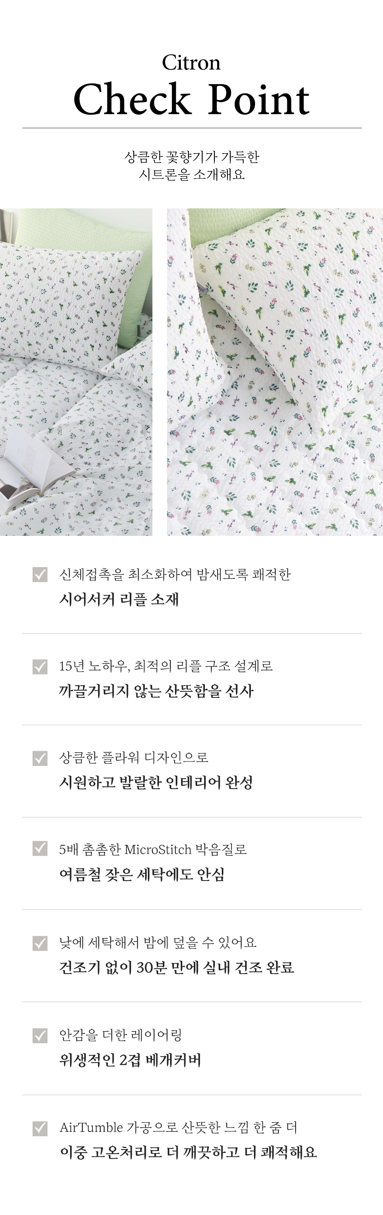383x1215 pixels.
Task: Click the checkmark beside 낮에 세탁해서 line
Action: (40, 943)
